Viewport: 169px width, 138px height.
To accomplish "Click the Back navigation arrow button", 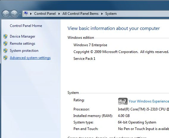I will (6, 14).
